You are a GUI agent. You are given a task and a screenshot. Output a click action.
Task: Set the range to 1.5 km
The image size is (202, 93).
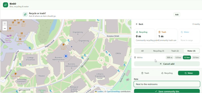[187, 58]
